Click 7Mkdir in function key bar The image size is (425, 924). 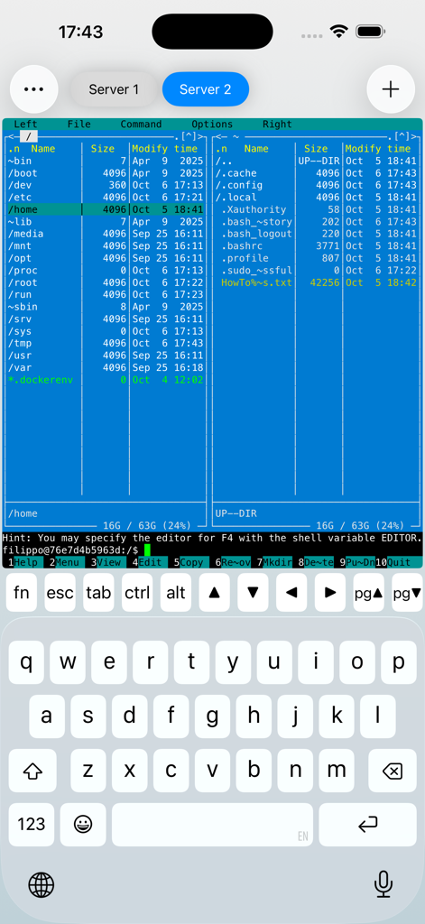pos(274,562)
